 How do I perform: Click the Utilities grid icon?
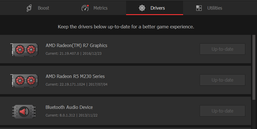pyautogui.click(x=199, y=8)
